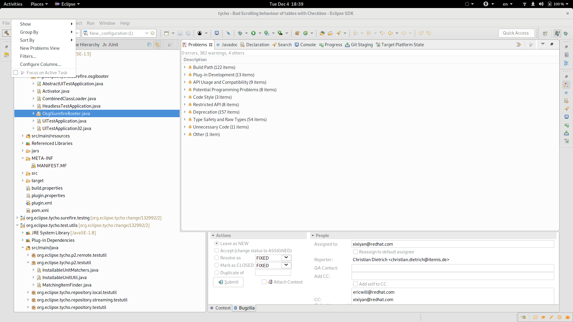573x322 pixels.
Task: Click the Open Type icon
Action: coord(322,33)
